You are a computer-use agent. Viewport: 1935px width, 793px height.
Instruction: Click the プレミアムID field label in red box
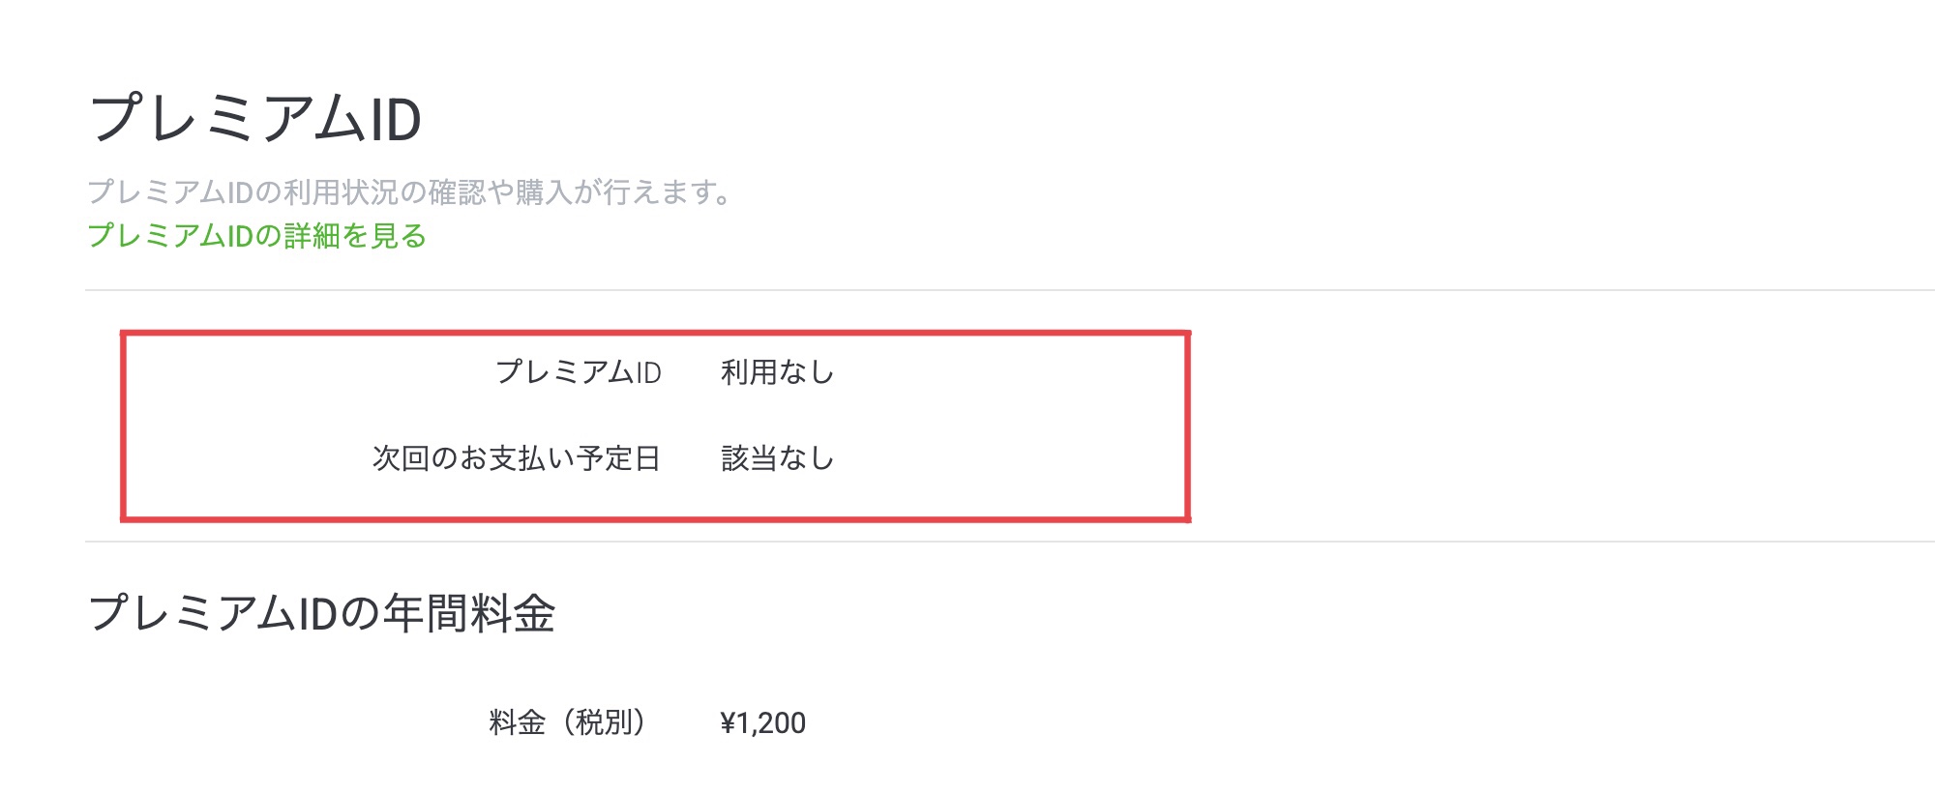pos(579,372)
